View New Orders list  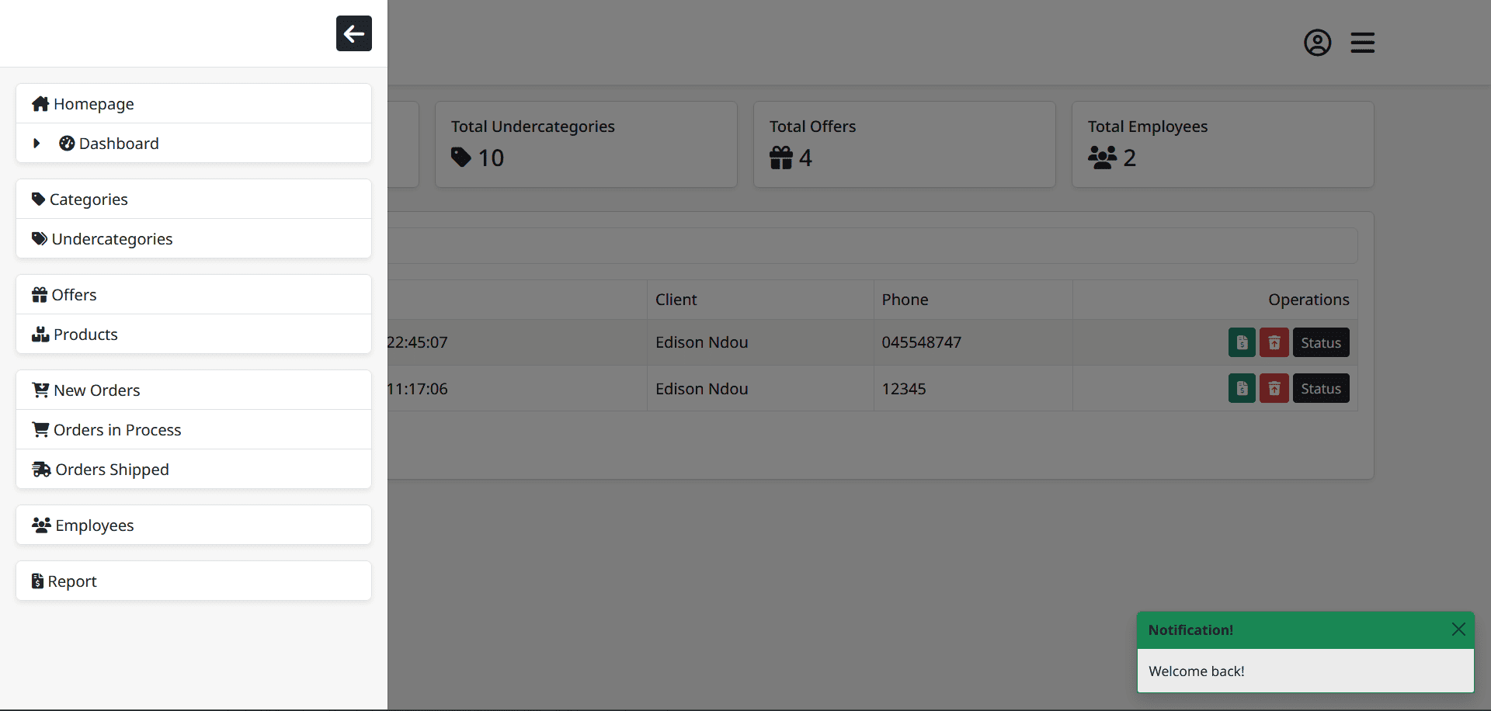click(x=96, y=390)
